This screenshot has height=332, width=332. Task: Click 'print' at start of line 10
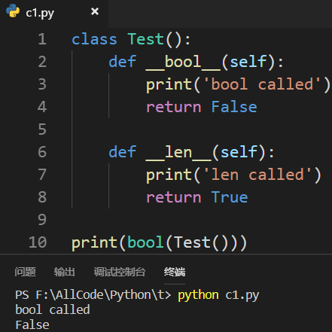point(95,243)
